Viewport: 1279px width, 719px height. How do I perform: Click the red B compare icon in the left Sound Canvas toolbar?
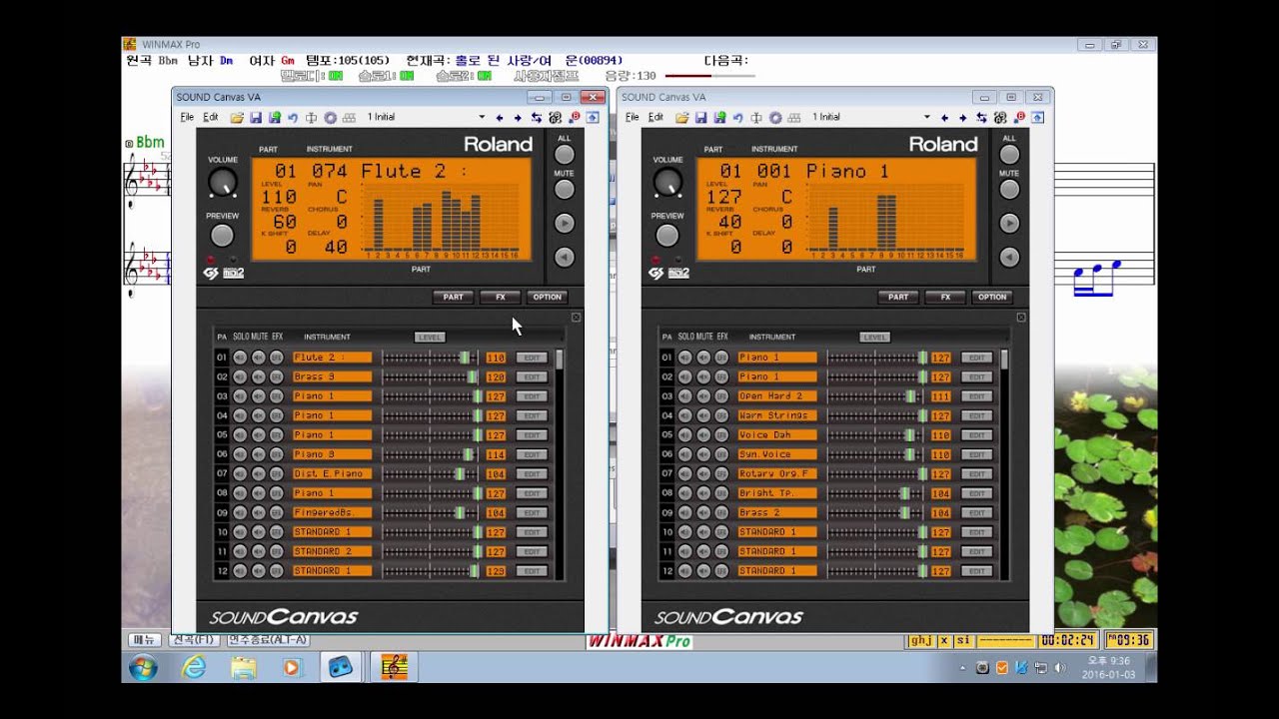tap(575, 118)
